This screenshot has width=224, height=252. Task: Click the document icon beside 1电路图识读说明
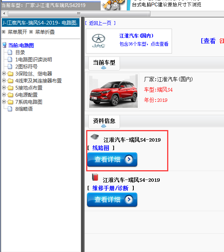(10, 59)
